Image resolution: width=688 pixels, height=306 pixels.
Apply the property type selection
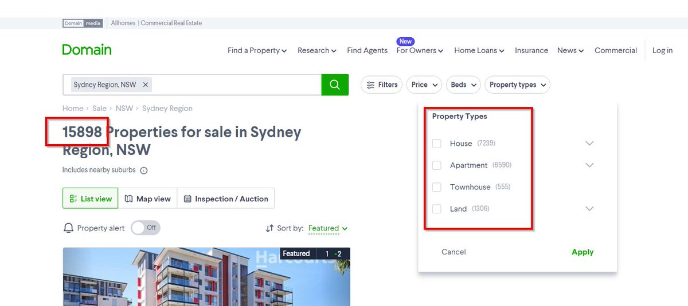pyautogui.click(x=583, y=252)
